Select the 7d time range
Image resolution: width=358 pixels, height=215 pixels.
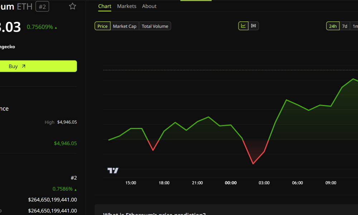point(344,26)
